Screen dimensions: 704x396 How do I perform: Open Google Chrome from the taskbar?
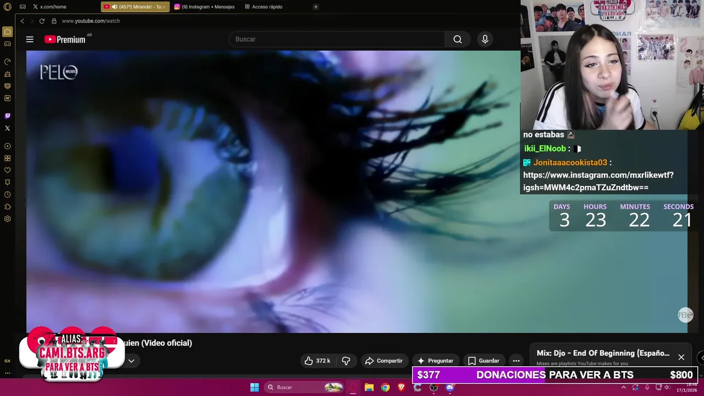pos(385,387)
